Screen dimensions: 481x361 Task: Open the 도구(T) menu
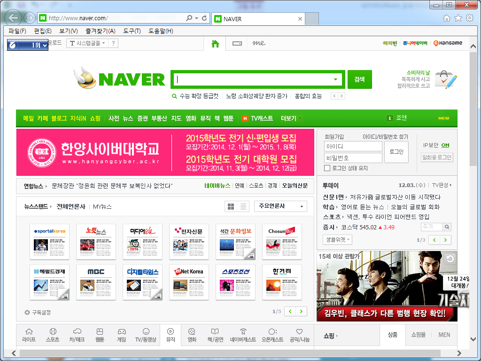(132, 31)
